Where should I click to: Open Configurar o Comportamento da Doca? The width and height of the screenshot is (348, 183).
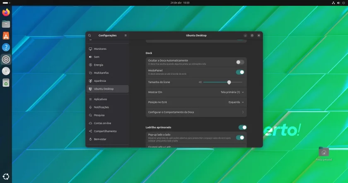(x=196, y=112)
